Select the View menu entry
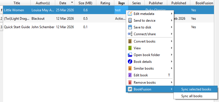Image resolution: width=219 pixels, height=102 pixels. click(150, 48)
